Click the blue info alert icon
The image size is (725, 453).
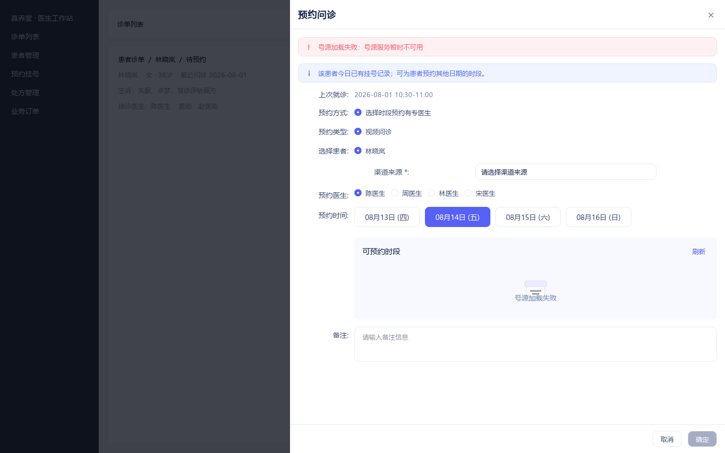(309, 73)
